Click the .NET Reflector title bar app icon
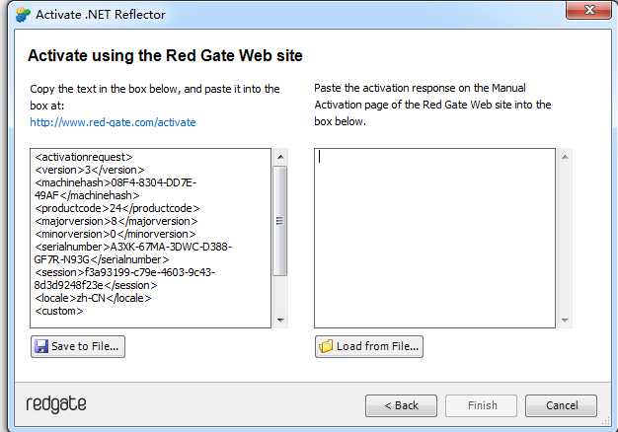 click(x=23, y=15)
